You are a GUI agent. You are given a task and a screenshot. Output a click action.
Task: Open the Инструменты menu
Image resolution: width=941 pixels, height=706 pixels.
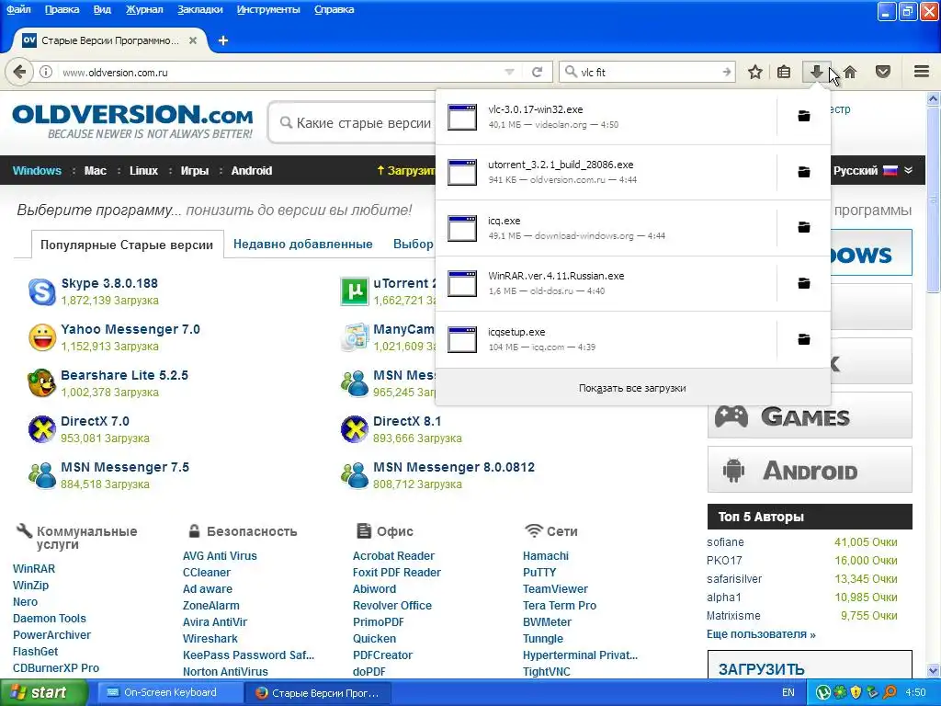pyautogui.click(x=268, y=9)
